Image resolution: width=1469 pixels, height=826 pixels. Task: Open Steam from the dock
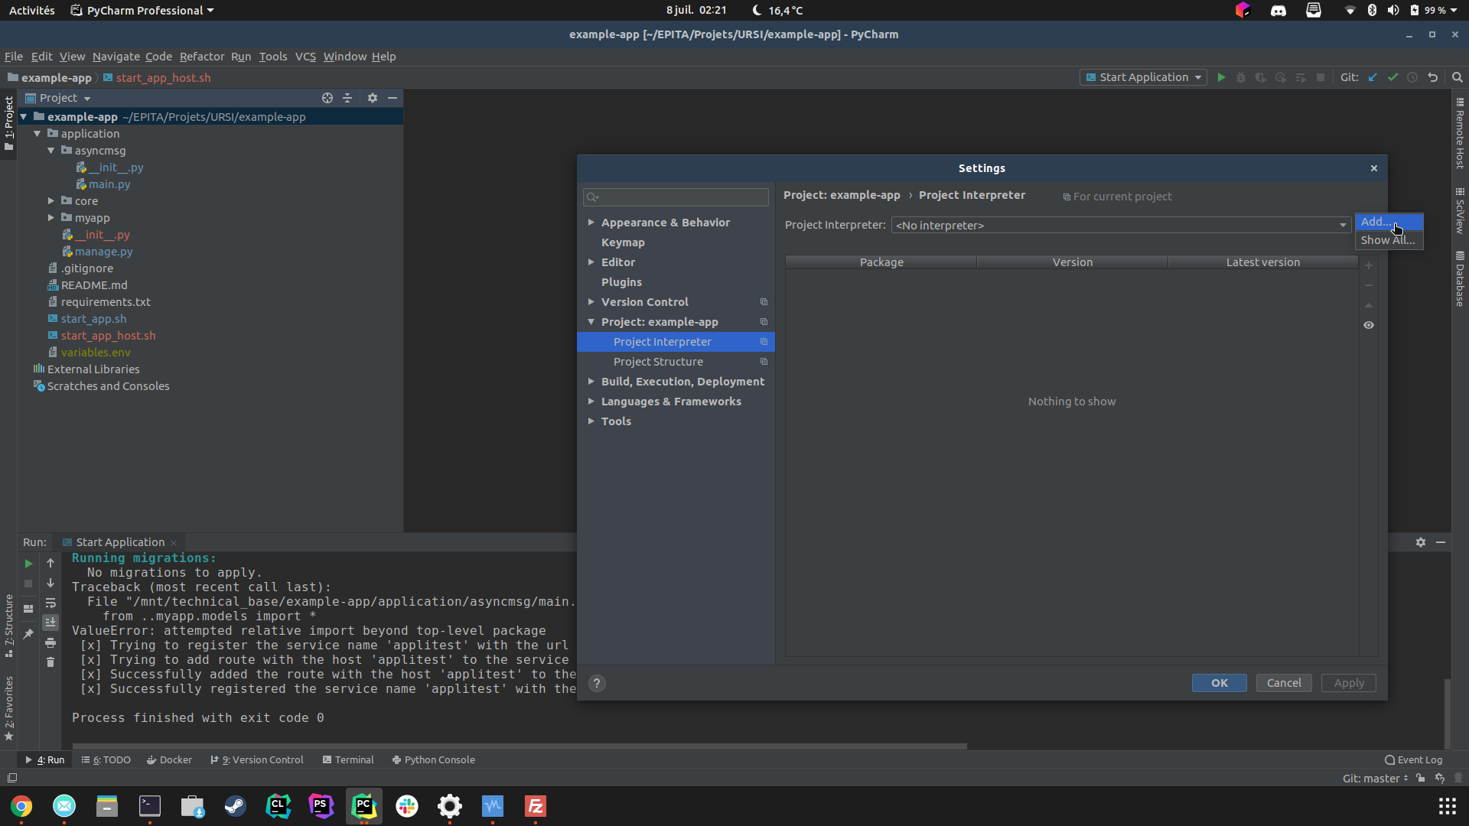coord(236,806)
